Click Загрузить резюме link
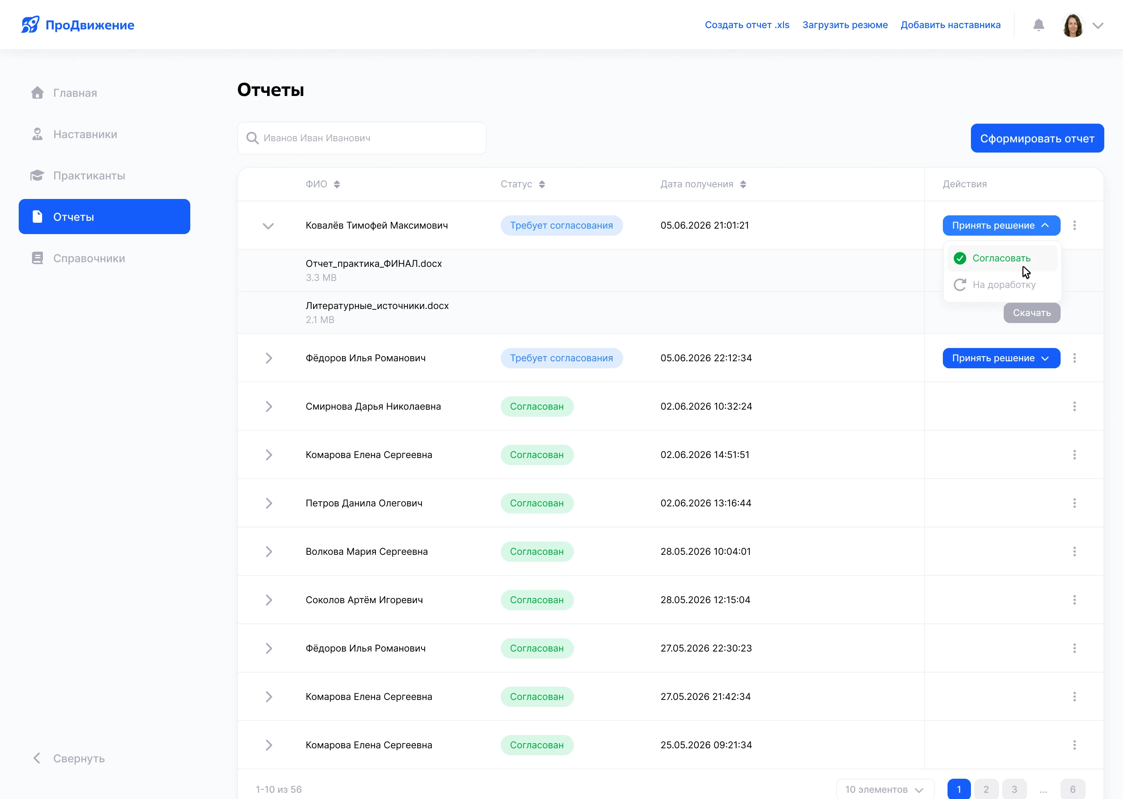Screen dimensions: 1123x799 (x=845, y=25)
